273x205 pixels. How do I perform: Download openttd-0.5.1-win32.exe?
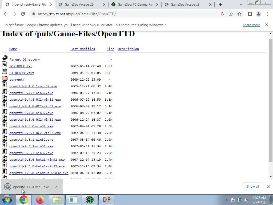tap(31, 140)
